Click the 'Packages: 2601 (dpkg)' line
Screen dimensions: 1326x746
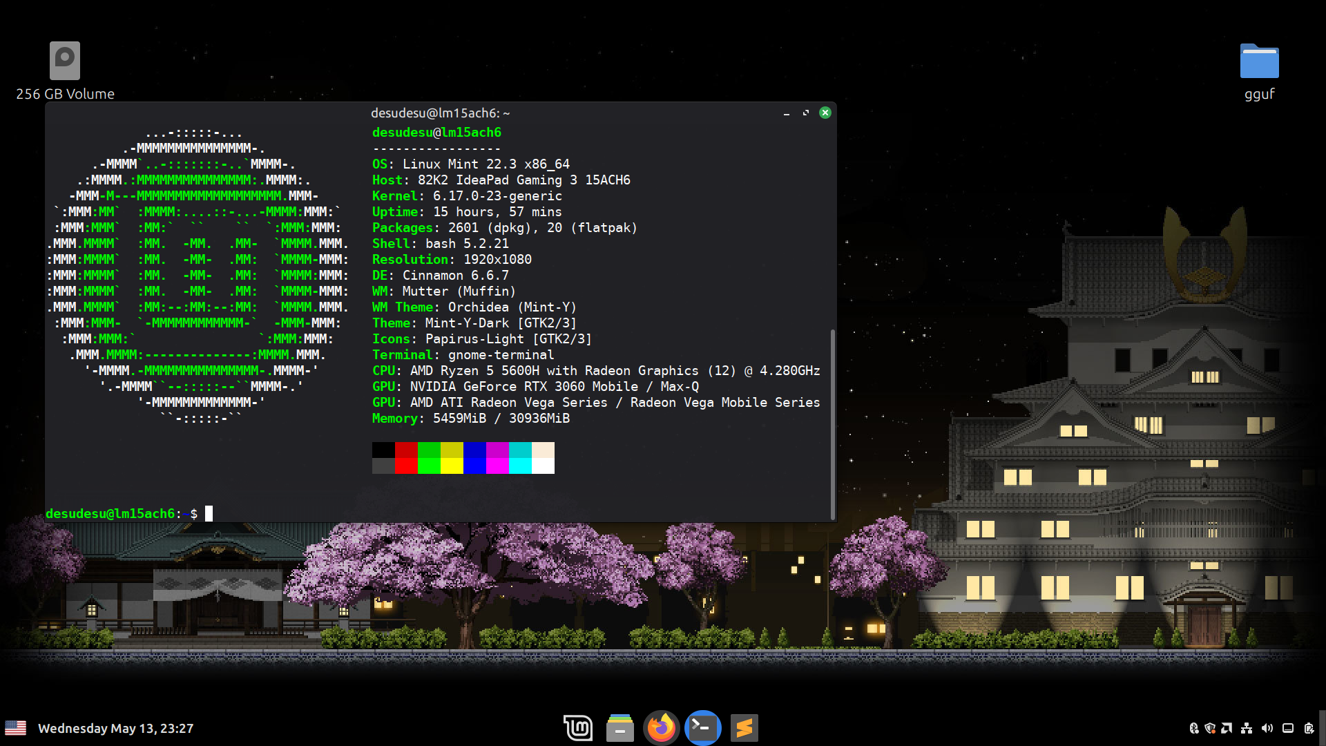505,227
